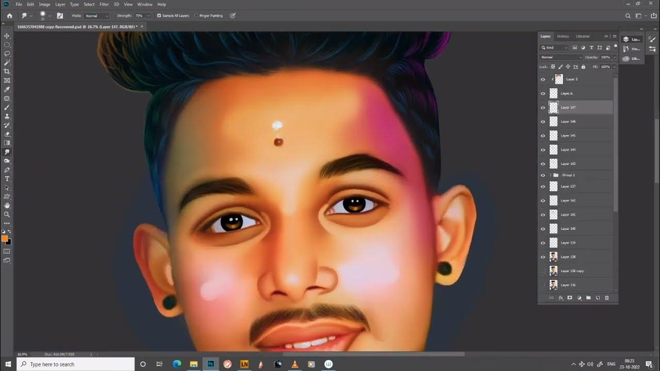The width and height of the screenshot is (660, 371).
Task: Click collapsed Layers panel button
Action: 631,39
